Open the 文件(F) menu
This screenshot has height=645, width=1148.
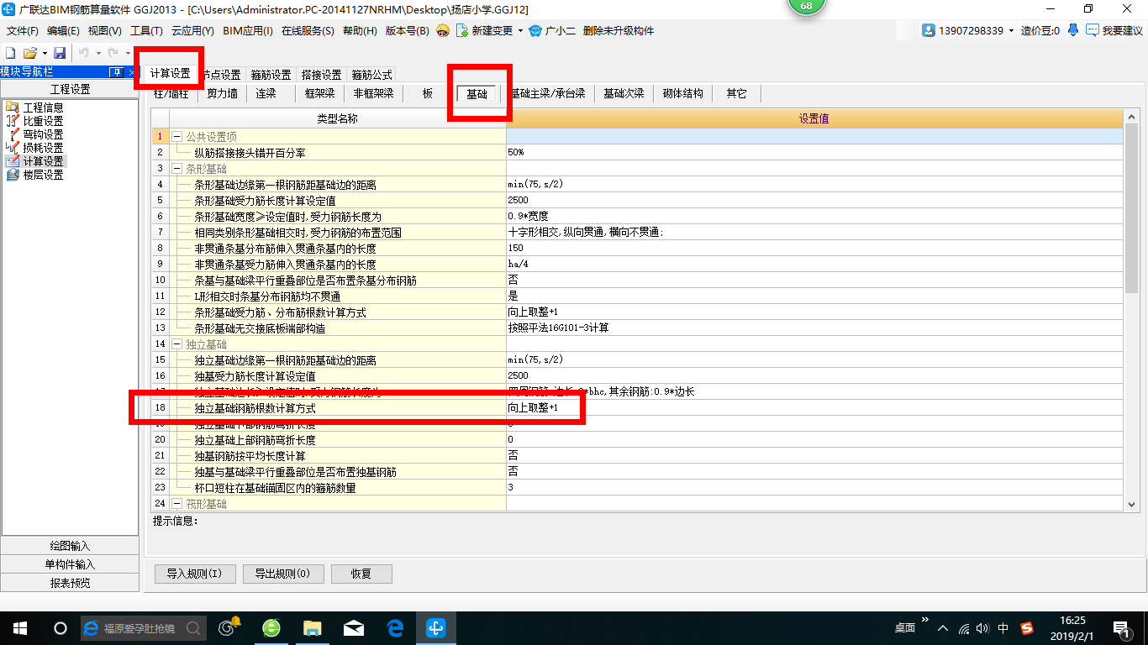pyautogui.click(x=23, y=31)
